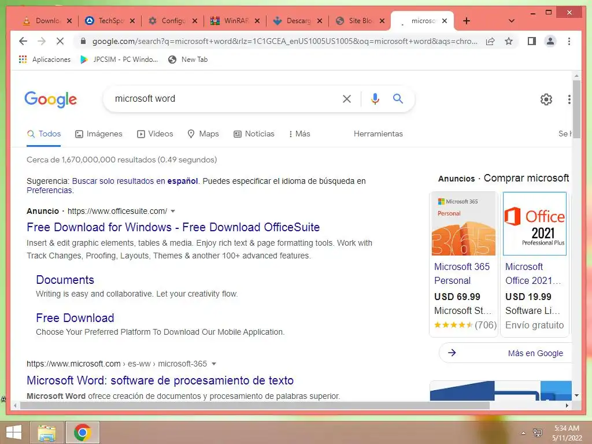Show hidden system tray icons
The image size is (592, 444).
[523, 433]
